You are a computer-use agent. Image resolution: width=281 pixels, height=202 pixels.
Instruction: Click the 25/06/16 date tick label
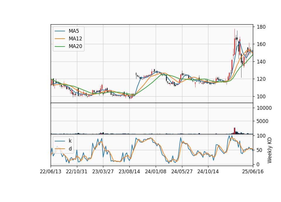point(253,172)
